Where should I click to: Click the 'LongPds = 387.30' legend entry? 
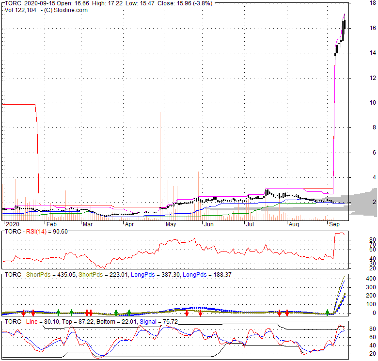[x=156, y=275]
